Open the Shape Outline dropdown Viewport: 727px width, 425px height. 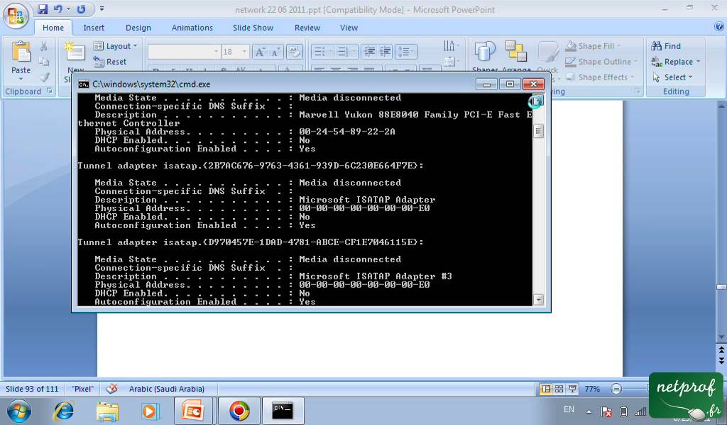click(602, 62)
